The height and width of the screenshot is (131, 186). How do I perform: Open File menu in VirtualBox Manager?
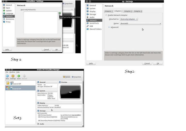click(7, 72)
